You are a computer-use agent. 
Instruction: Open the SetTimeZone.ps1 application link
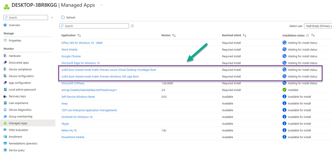(89, 90)
